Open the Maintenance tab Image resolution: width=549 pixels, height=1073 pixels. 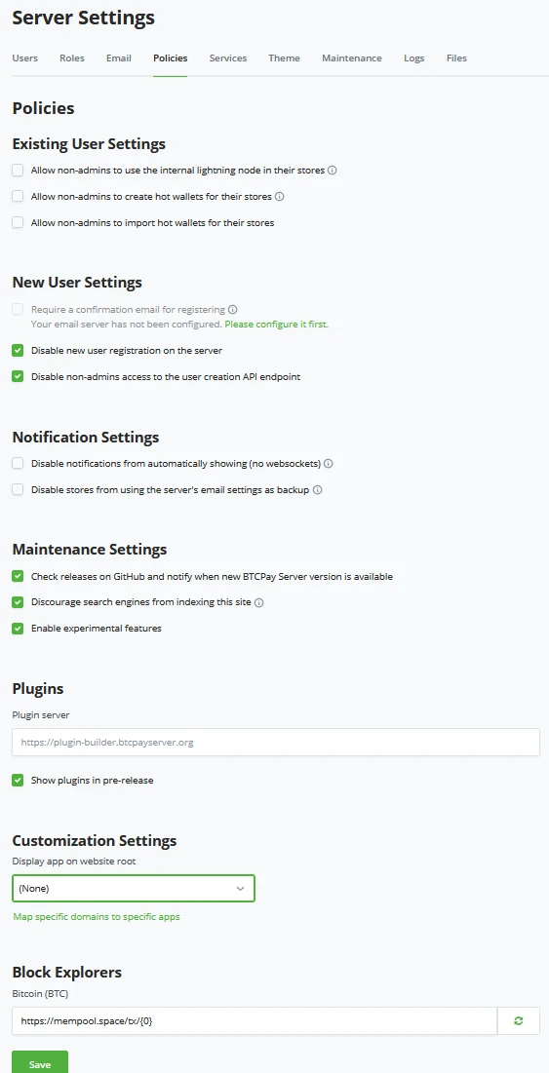click(x=352, y=58)
